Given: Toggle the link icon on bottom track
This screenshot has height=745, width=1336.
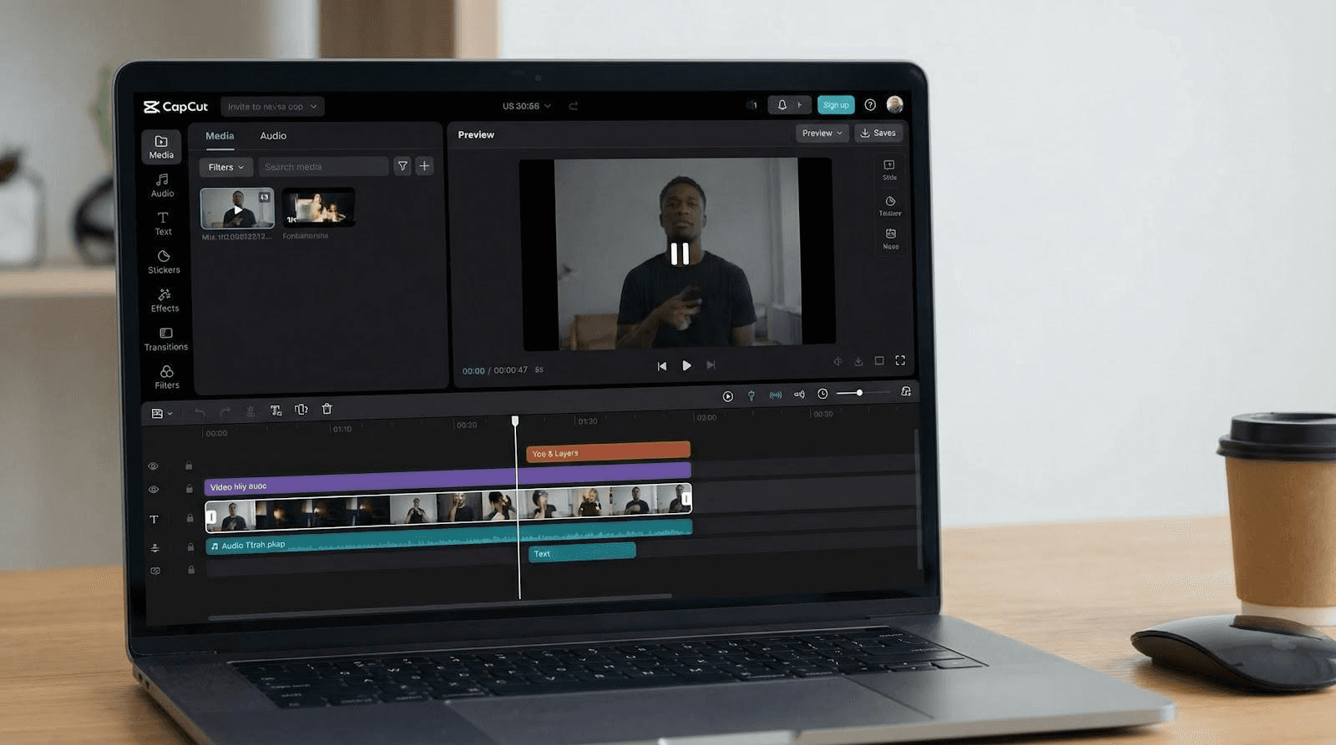Looking at the screenshot, I should pyautogui.click(x=155, y=571).
